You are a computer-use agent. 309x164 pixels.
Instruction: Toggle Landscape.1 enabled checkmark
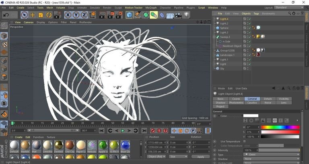click(250, 55)
